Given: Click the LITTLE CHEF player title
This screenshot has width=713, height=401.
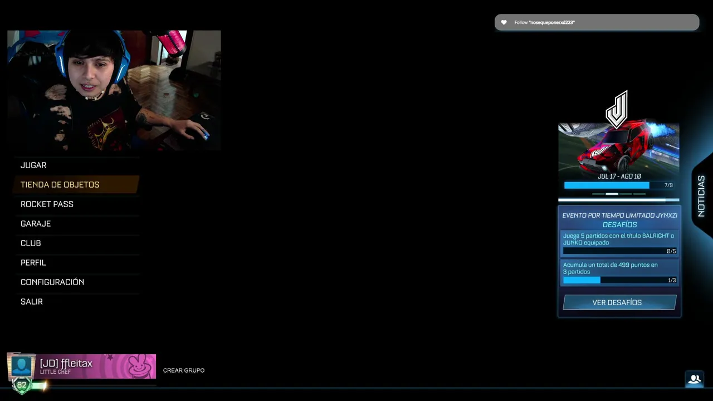Looking at the screenshot, I should pyautogui.click(x=56, y=372).
